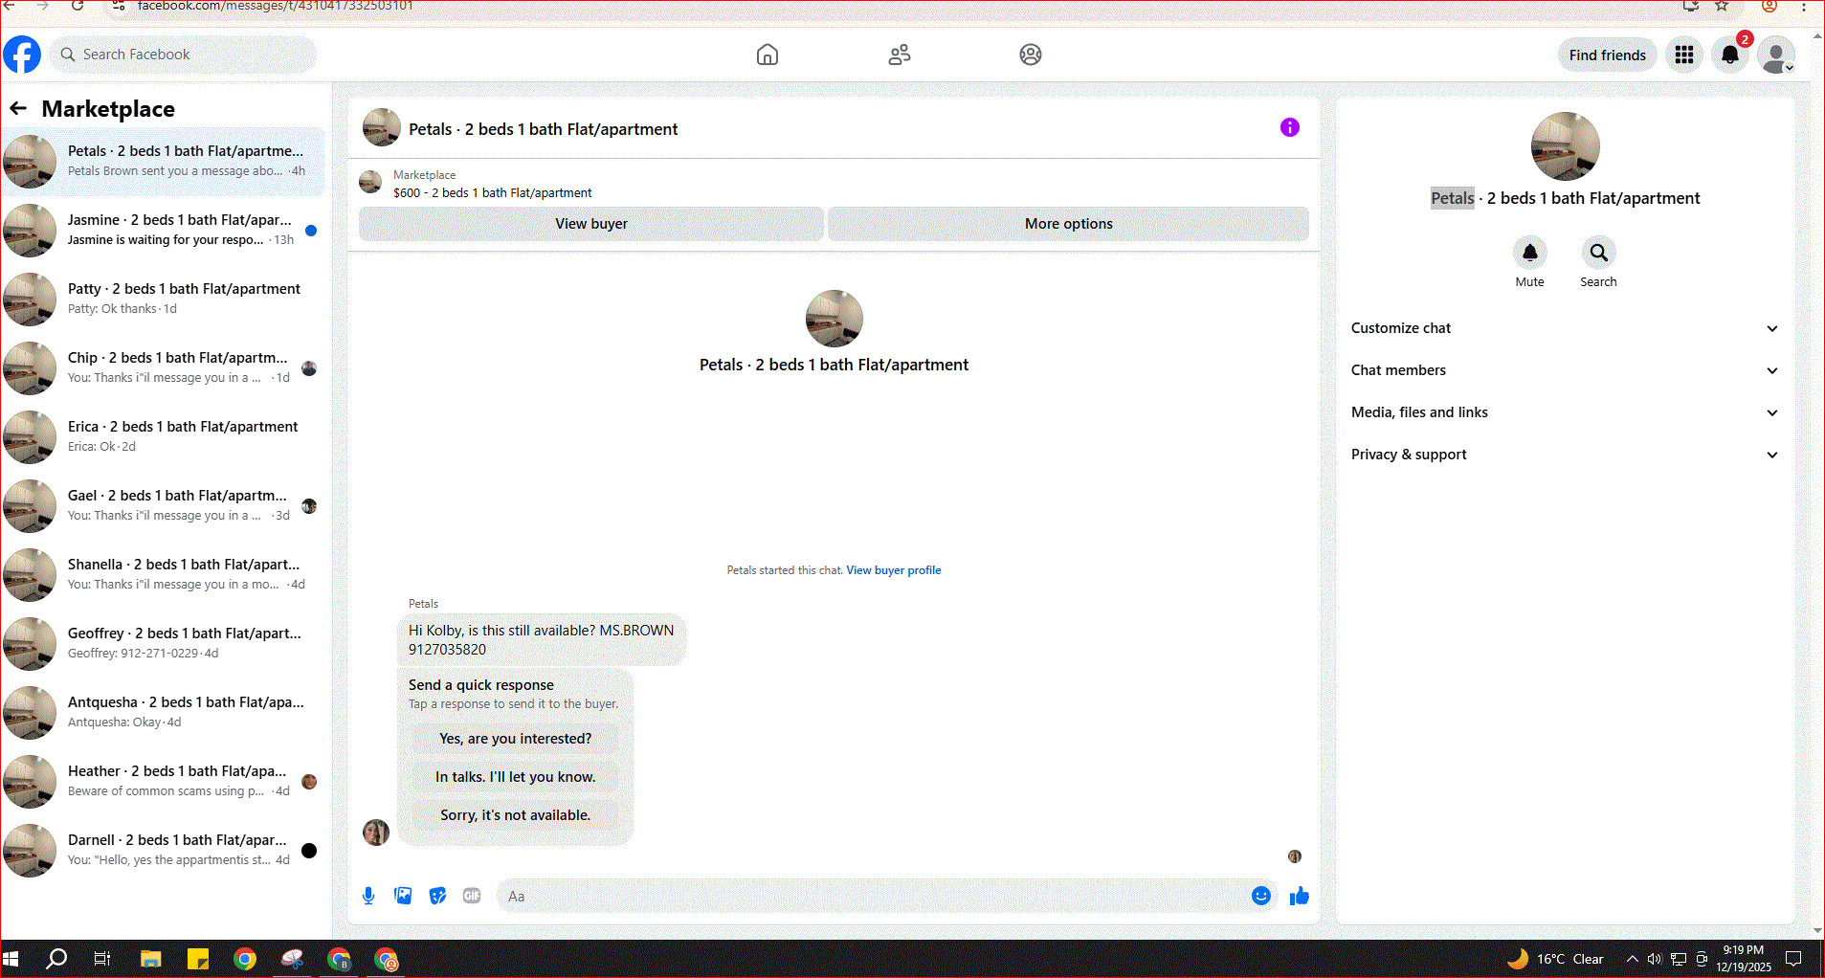Open Task View on the taskbar
This screenshot has height=978, width=1825.
(102, 959)
